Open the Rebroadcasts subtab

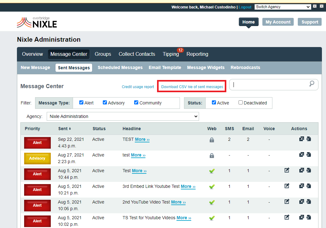(x=245, y=68)
